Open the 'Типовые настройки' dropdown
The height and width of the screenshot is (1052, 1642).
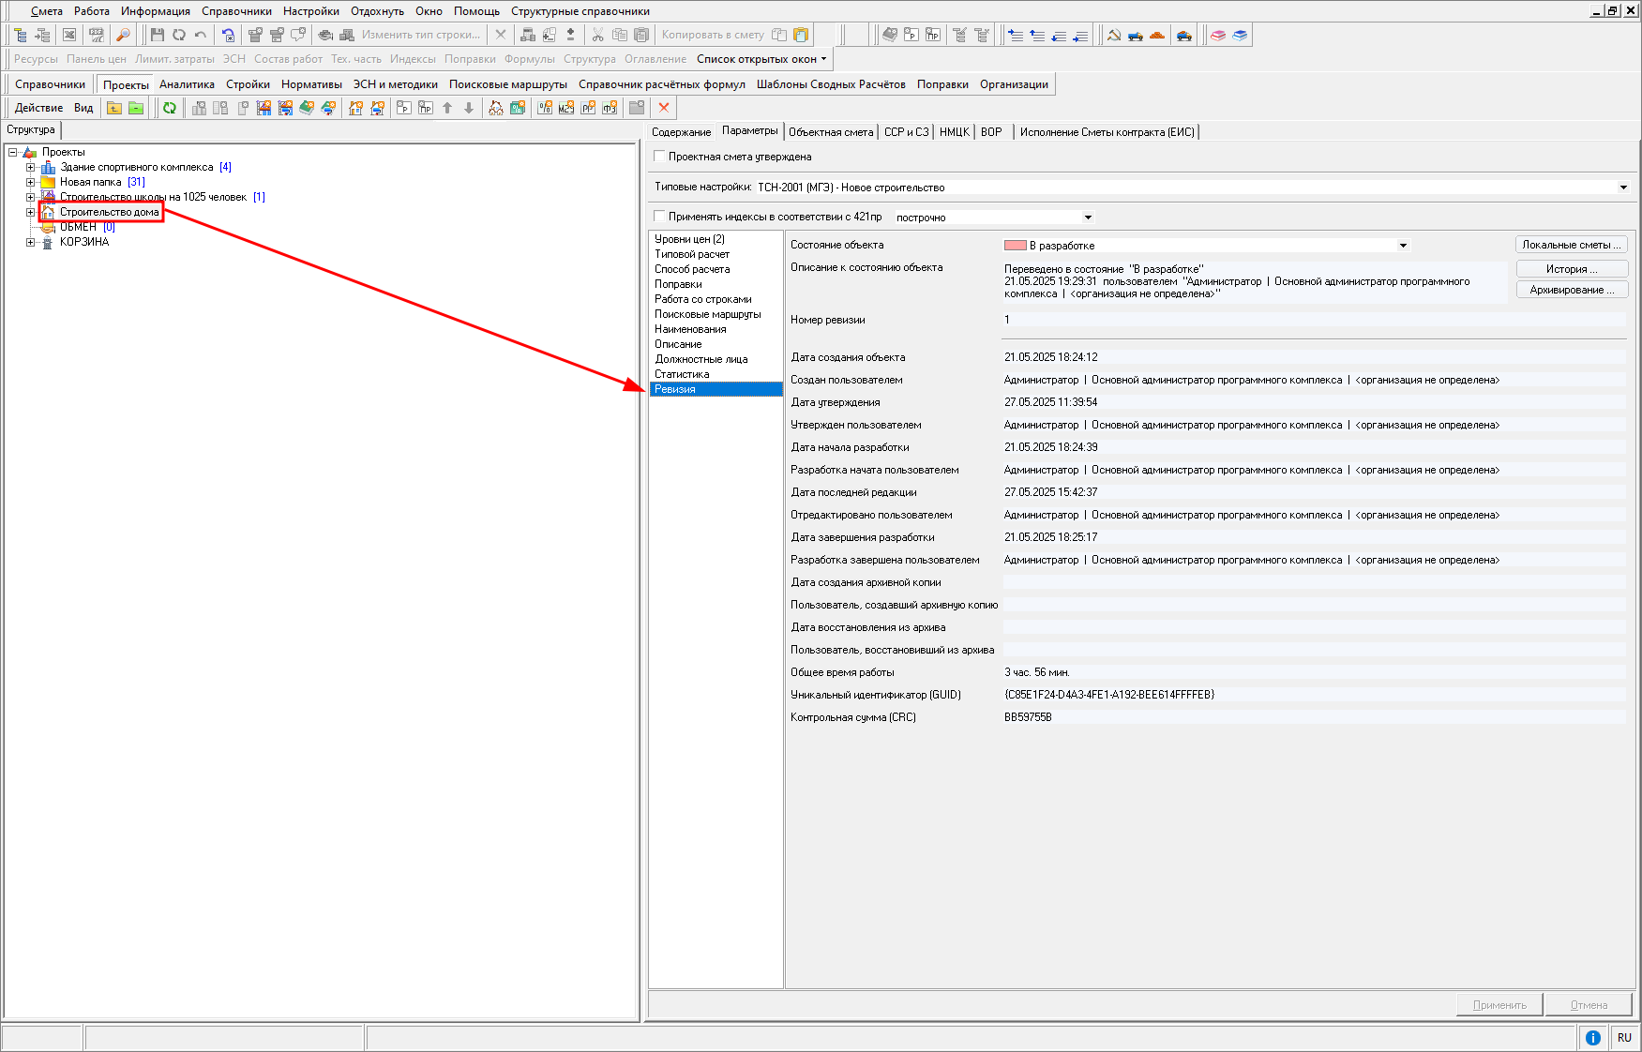(1623, 188)
